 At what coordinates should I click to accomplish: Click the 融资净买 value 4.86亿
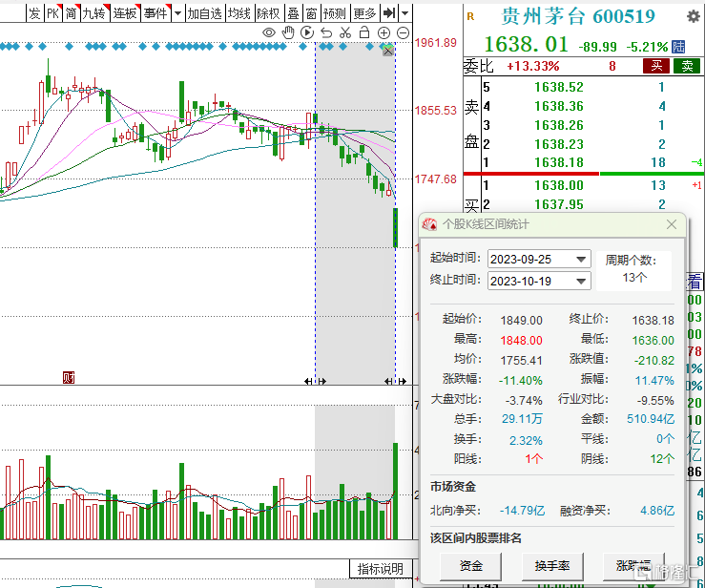coord(657,511)
